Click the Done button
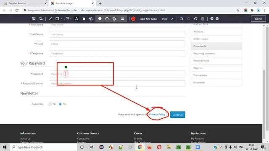Image resolution: width=269 pixels, height=151 pixels. point(258,18)
